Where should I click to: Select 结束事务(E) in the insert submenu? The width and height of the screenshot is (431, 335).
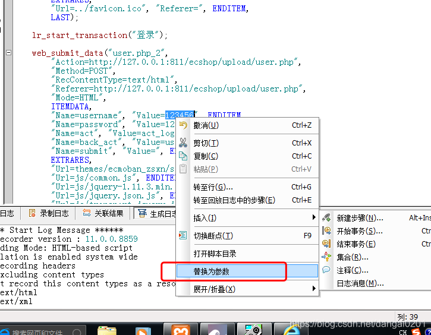pyautogui.click(x=376, y=244)
